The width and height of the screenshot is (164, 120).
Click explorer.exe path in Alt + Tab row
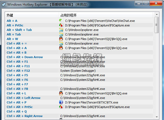tap(82, 34)
